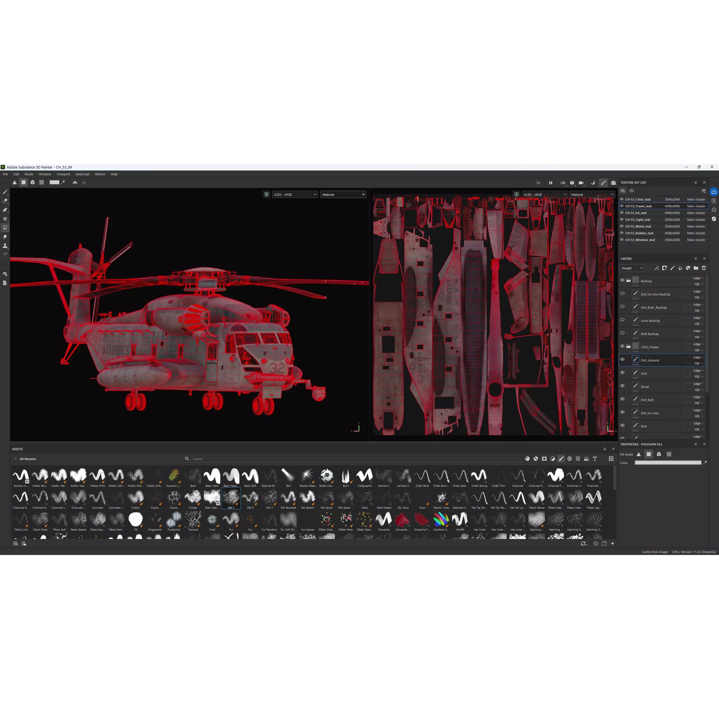
Task: Select the Dirt_Bolt layer
Action: click(662, 399)
